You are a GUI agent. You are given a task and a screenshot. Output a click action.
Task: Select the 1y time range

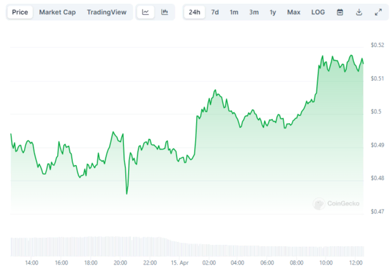coord(273,12)
